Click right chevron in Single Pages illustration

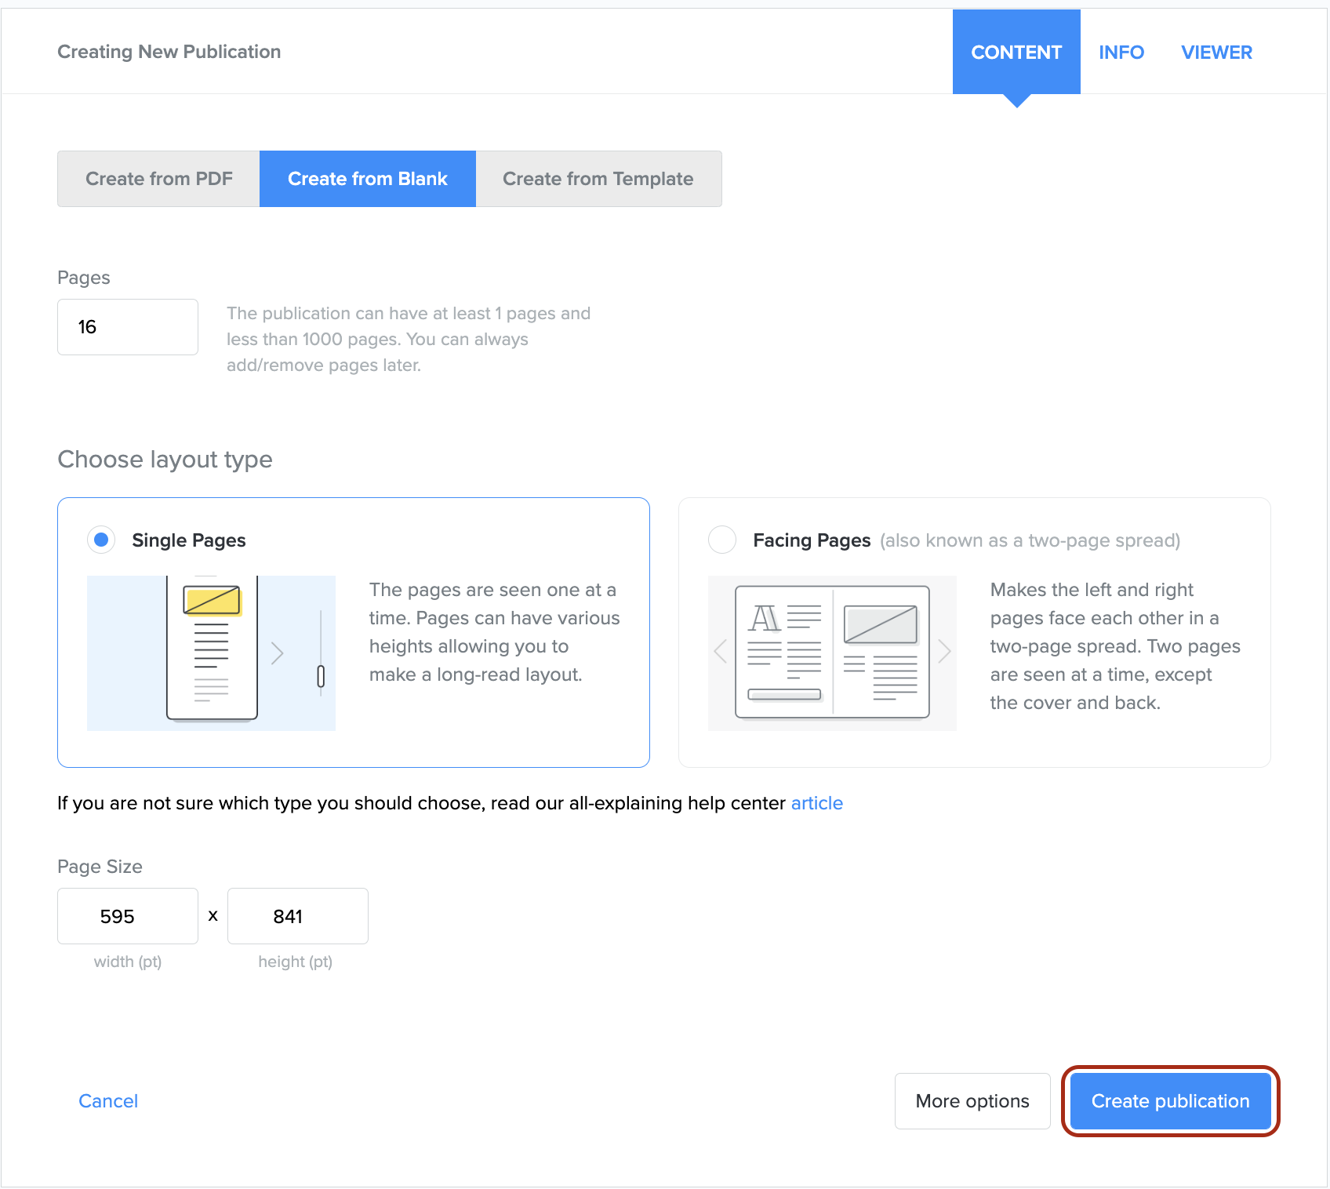[277, 653]
